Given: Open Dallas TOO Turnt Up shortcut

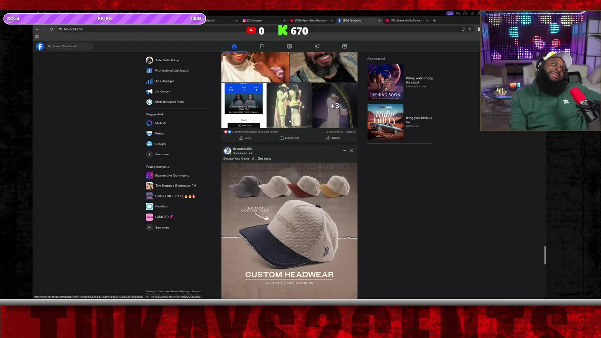Looking at the screenshot, I should click(175, 196).
